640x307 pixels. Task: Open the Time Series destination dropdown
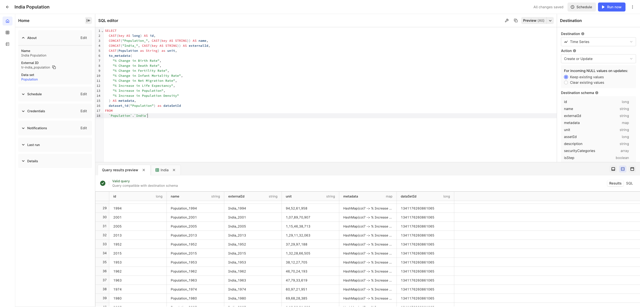[598, 42]
